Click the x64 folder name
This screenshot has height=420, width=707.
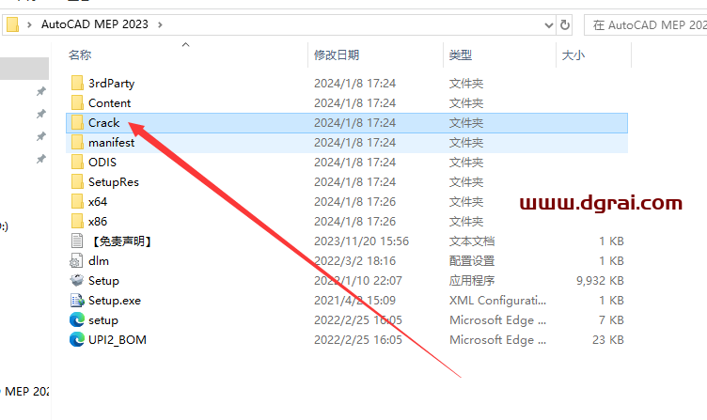[98, 202]
